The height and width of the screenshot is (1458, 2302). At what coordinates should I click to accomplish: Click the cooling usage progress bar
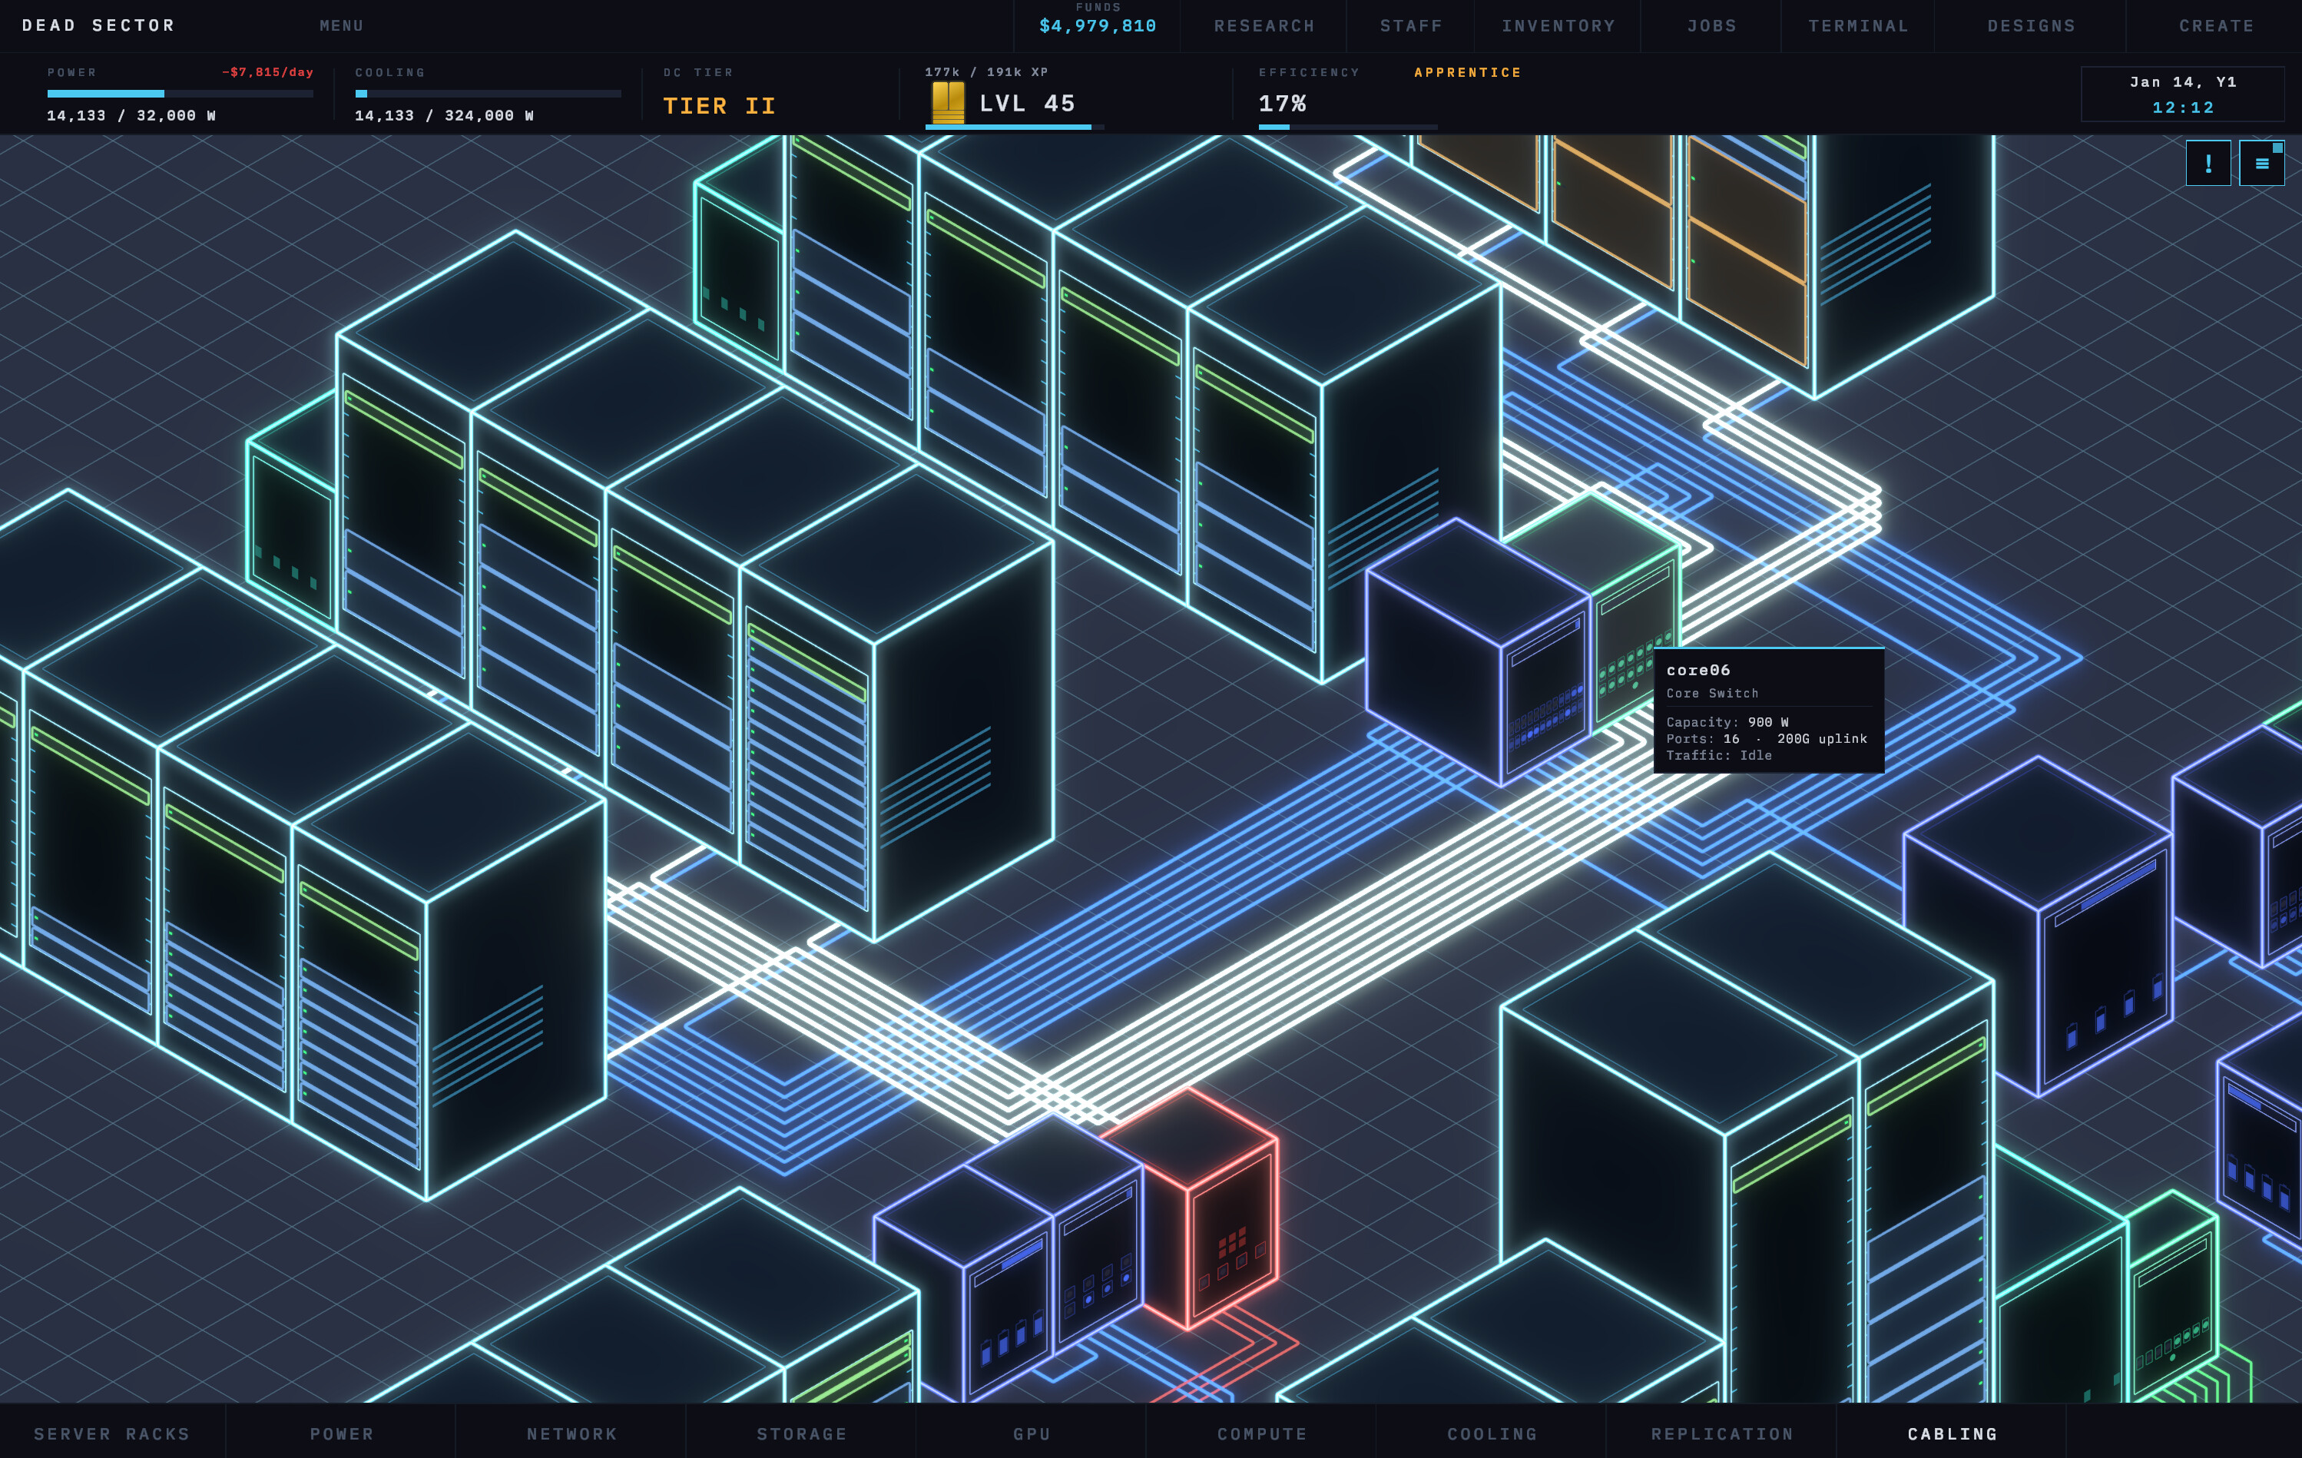(x=489, y=94)
